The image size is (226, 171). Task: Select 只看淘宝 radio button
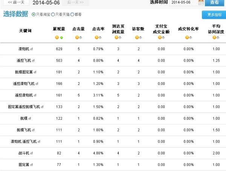point(34,14)
